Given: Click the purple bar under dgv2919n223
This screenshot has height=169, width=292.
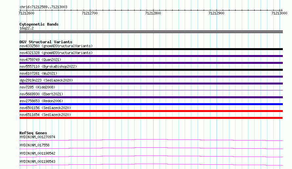Looking at the screenshot, I should coord(151,84).
